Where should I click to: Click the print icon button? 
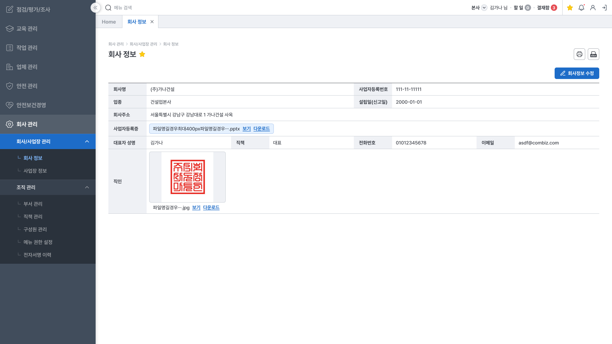point(579,54)
